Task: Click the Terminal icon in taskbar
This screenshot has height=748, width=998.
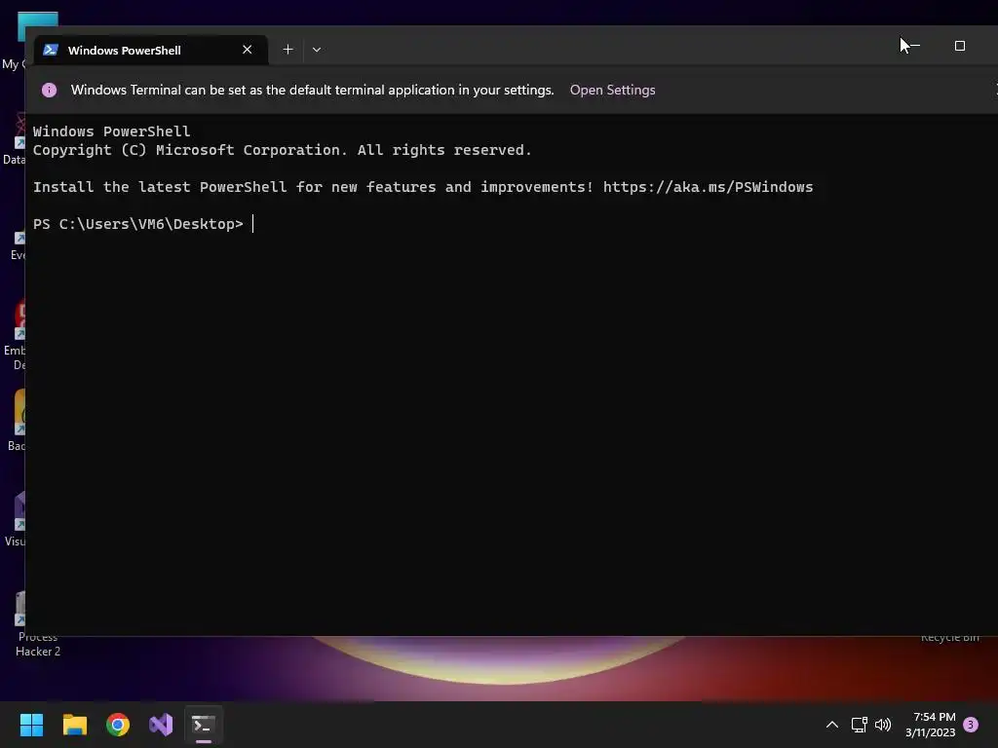Action: (x=204, y=725)
